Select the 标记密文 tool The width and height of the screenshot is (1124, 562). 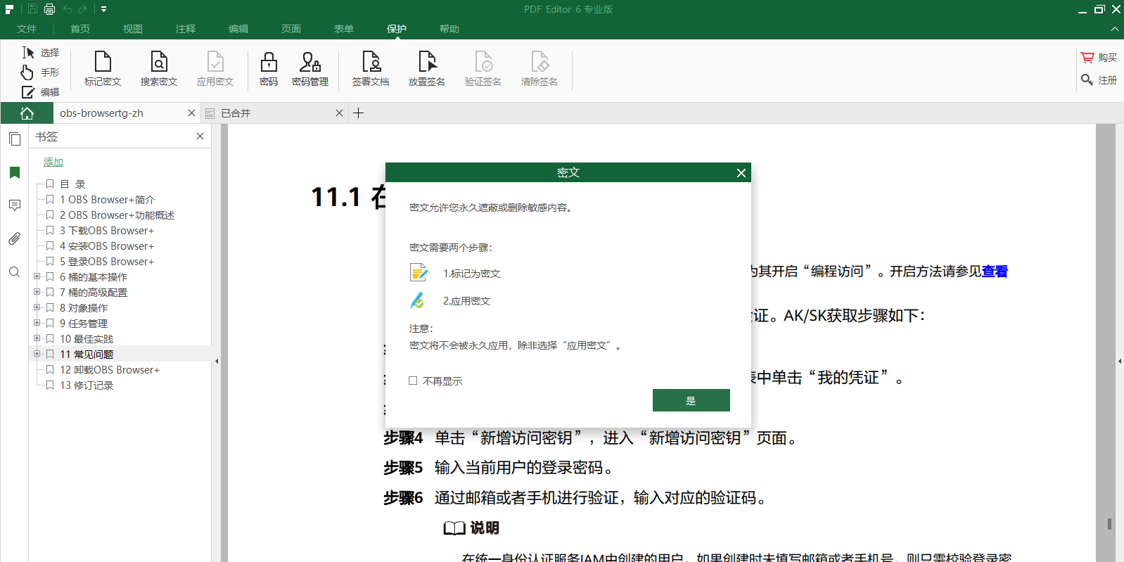[103, 68]
